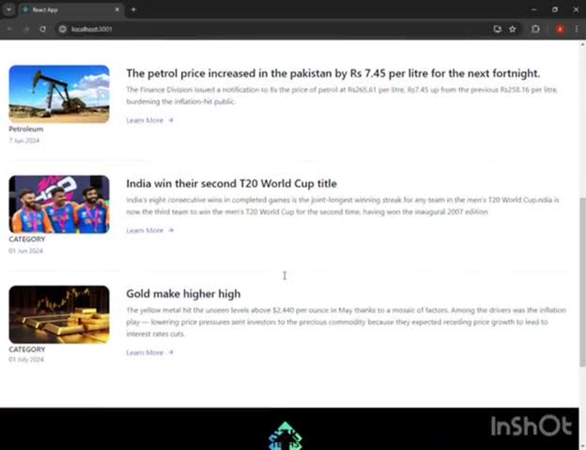Click the page vertical scrollbar thumb
The width and height of the screenshot is (586, 450).
[x=582, y=281]
